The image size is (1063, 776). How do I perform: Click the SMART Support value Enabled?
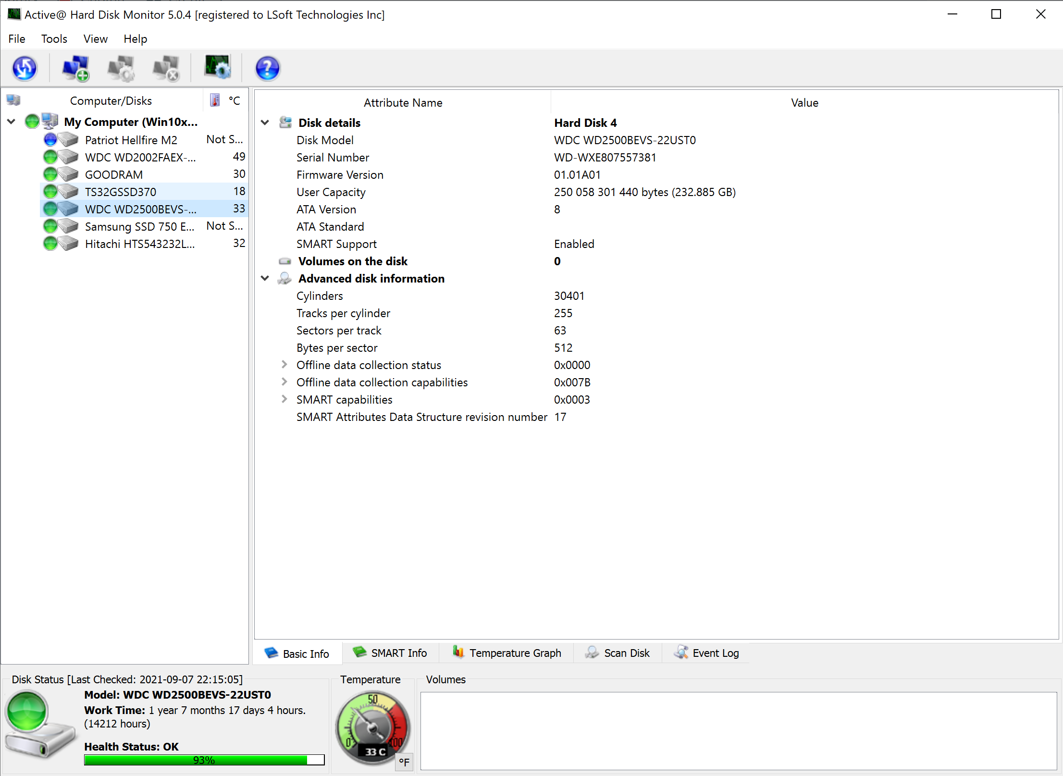pos(574,244)
